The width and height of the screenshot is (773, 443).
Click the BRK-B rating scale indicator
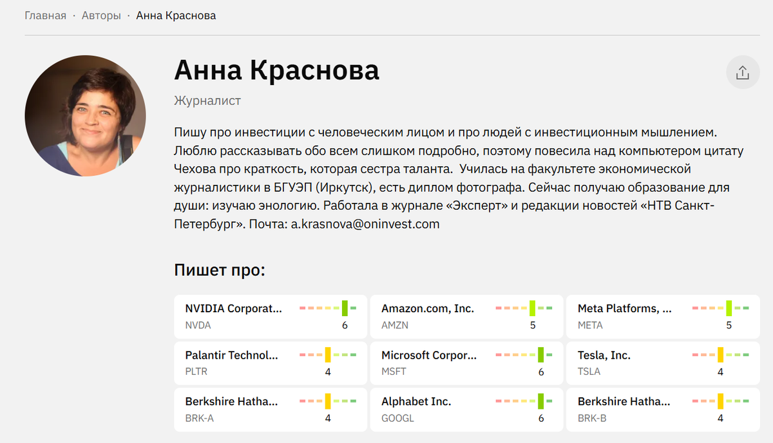(x=721, y=401)
